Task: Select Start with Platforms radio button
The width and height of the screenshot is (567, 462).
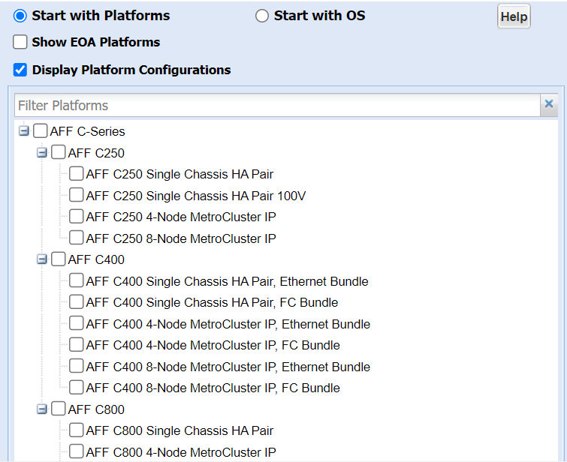Action: click(x=20, y=16)
